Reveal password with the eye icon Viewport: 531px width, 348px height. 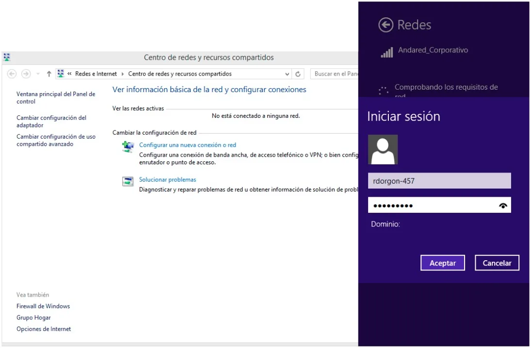[503, 206]
